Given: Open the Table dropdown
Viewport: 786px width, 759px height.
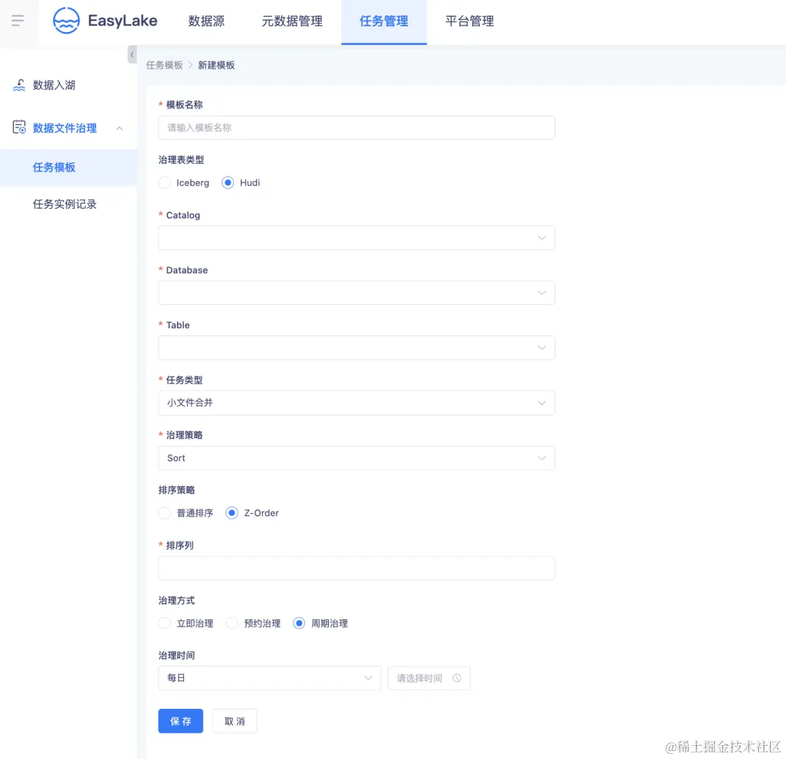Looking at the screenshot, I should (x=357, y=347).
